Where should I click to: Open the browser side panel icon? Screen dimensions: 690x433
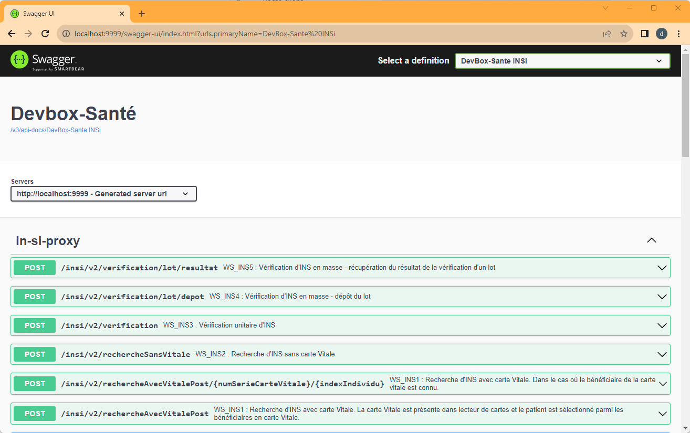[645, 34]
